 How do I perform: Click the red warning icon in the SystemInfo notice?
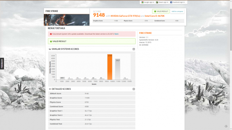(51, 34)
